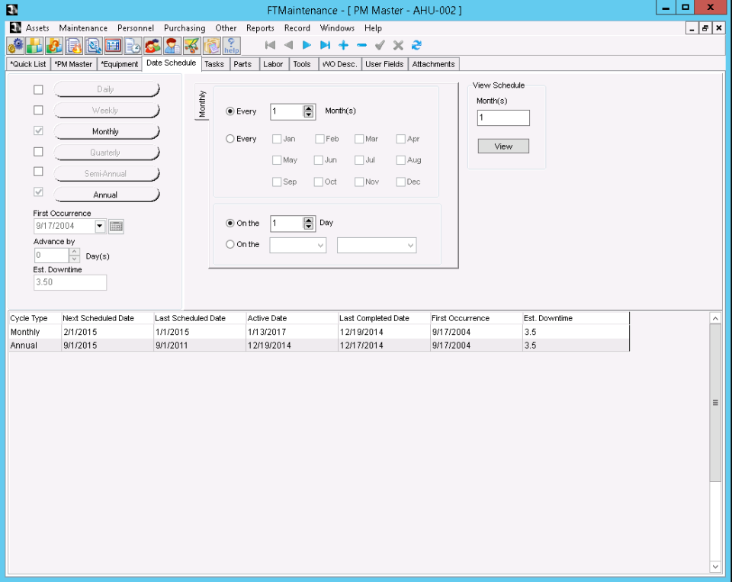Go to the previous record
This screenshot has height=582, width=732.
click(288, 45)
